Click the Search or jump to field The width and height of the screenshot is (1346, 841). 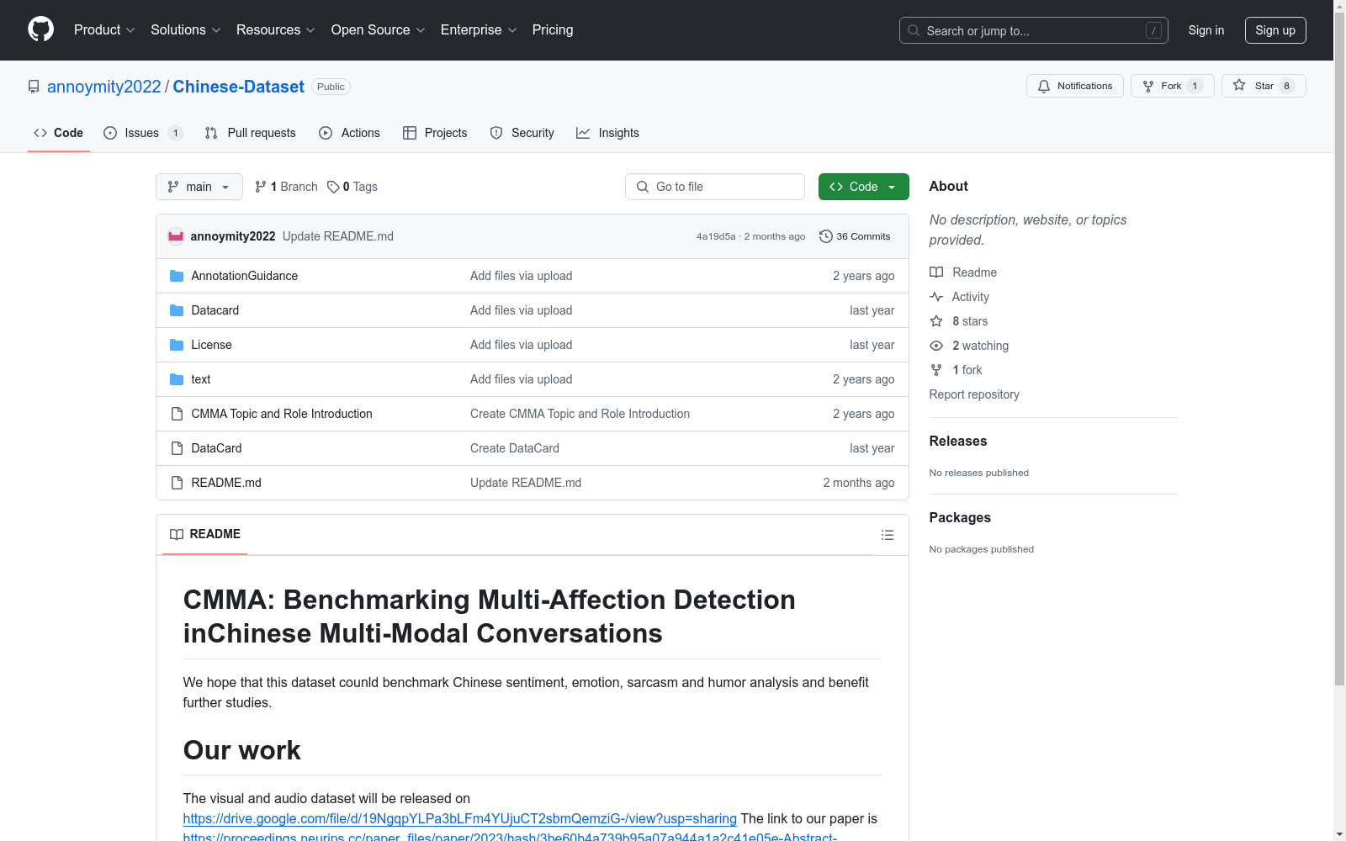click(1034, 30)
